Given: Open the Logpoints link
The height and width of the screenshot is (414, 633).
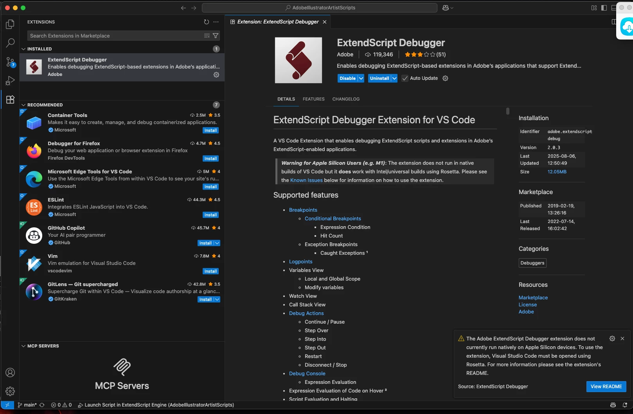Looking at the screenshot, I should [x=301, y=262].
